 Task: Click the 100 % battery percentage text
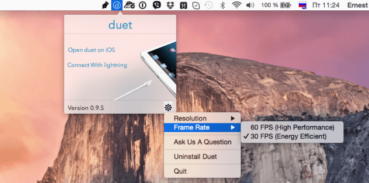coord(270,5)
